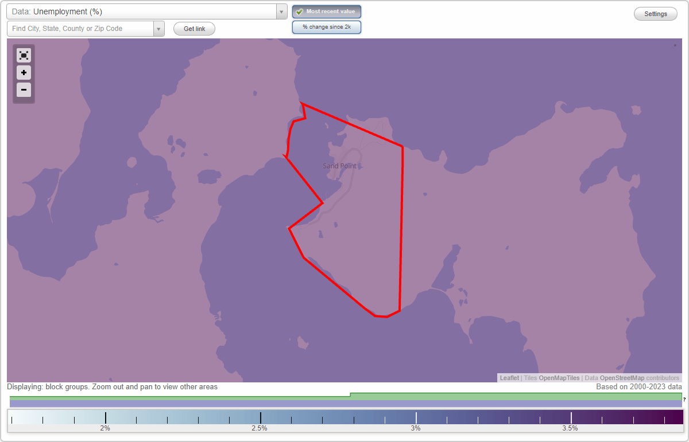Expand the location search dropdown arrow
689x442 pixels.
pos(159,29)
